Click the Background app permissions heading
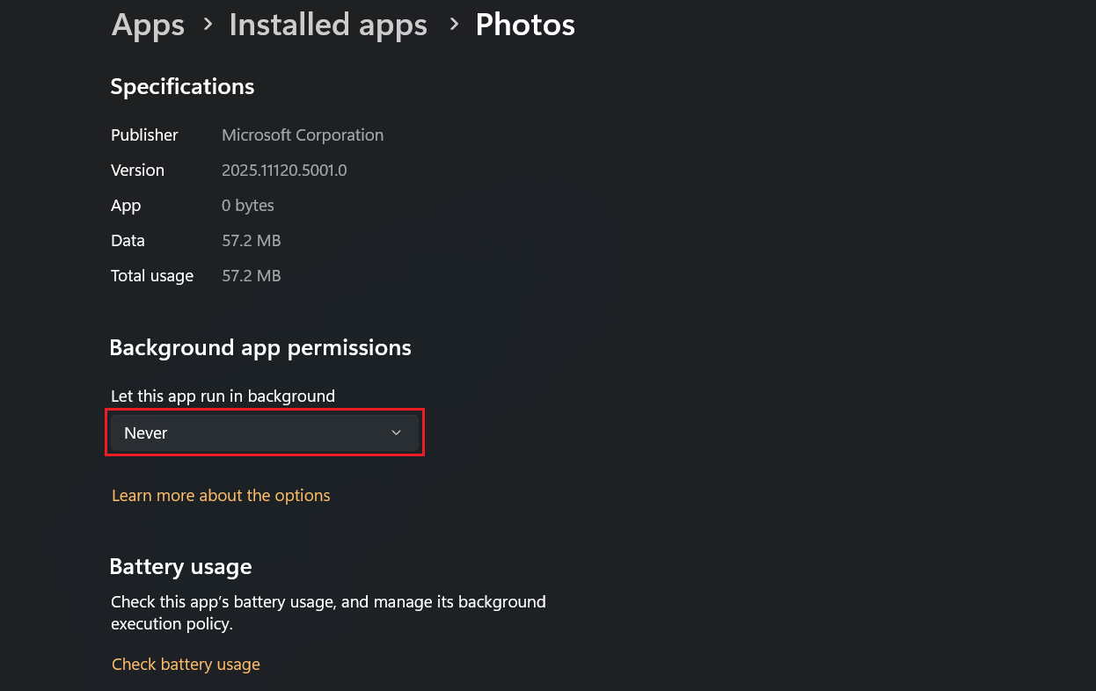This screenshot has height=691, width=1096. point(260,348)
